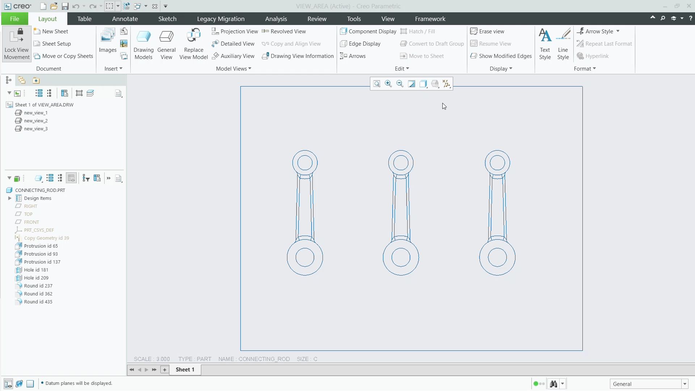Expand the Design Items tree node
This screenshot has width=695, height=391.
(x=10, y=198)
